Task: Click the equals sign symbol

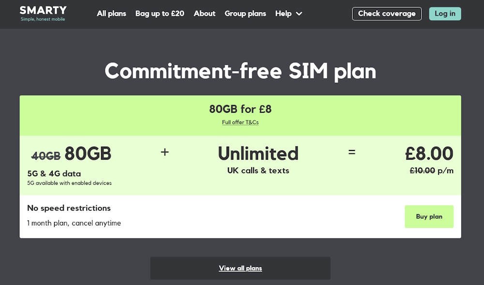Action: [x=352, y=152]
